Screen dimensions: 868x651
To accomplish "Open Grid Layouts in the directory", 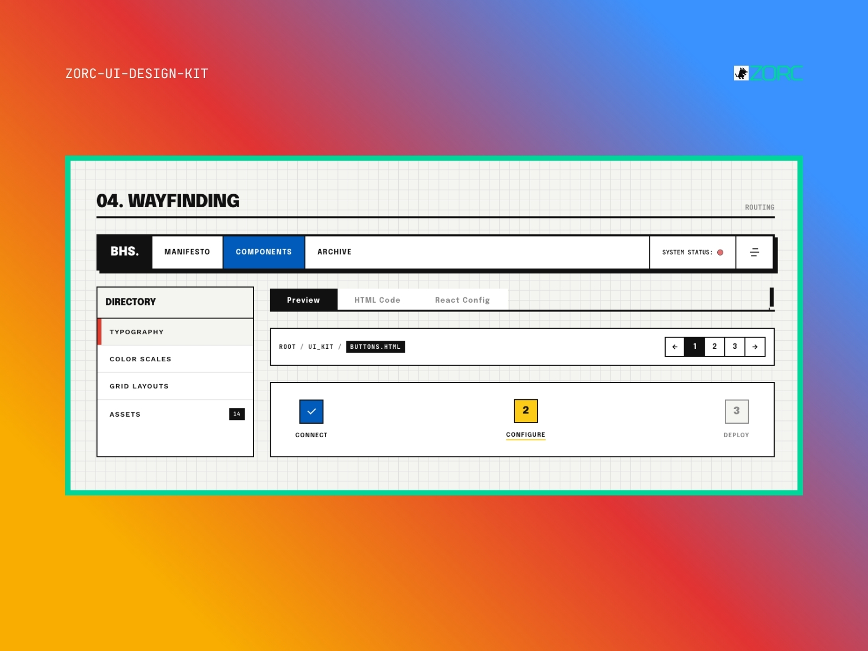I will coord(175,386).
